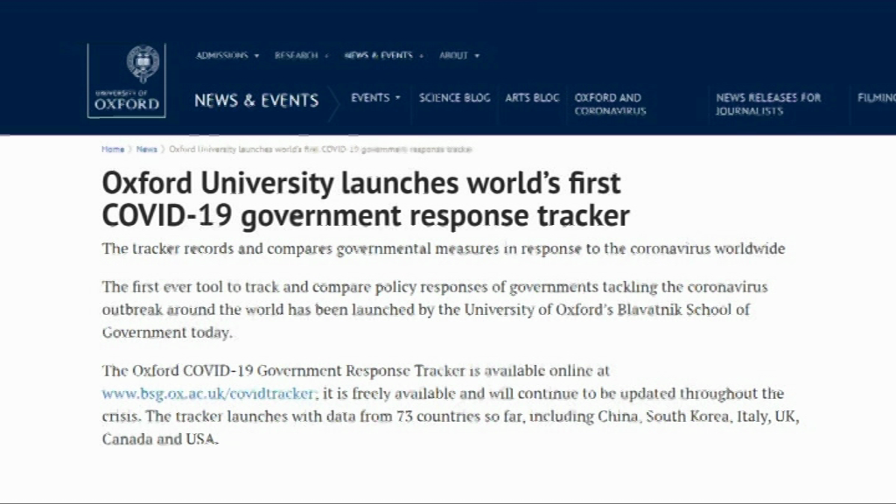Click the subtitle line about tracker records

(x=443, y=248)
